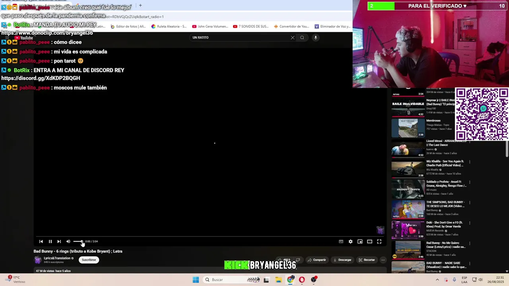Viewport: 509px width, 286px height.
Task: Share the video with Compartir
Action: coord(317,260)
